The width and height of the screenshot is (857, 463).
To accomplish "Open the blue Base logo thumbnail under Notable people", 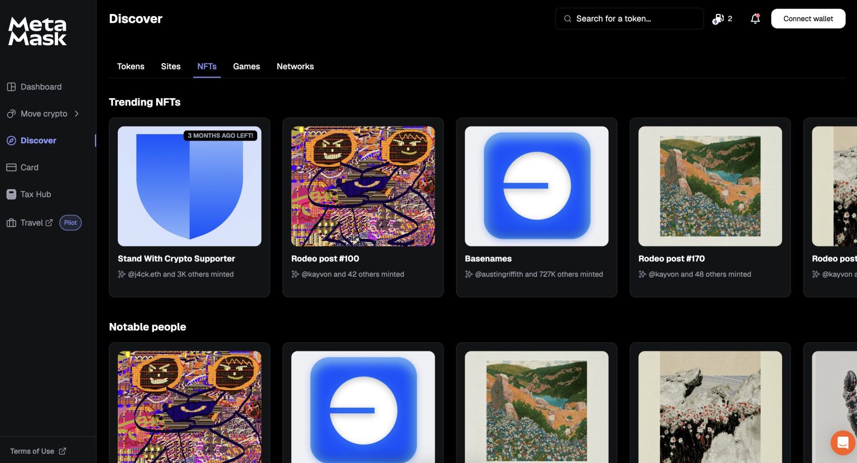I will pyautogui.click(x=363, y=407).
